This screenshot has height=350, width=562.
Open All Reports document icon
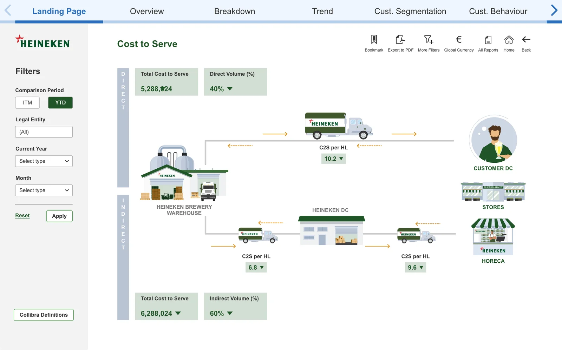488,40
